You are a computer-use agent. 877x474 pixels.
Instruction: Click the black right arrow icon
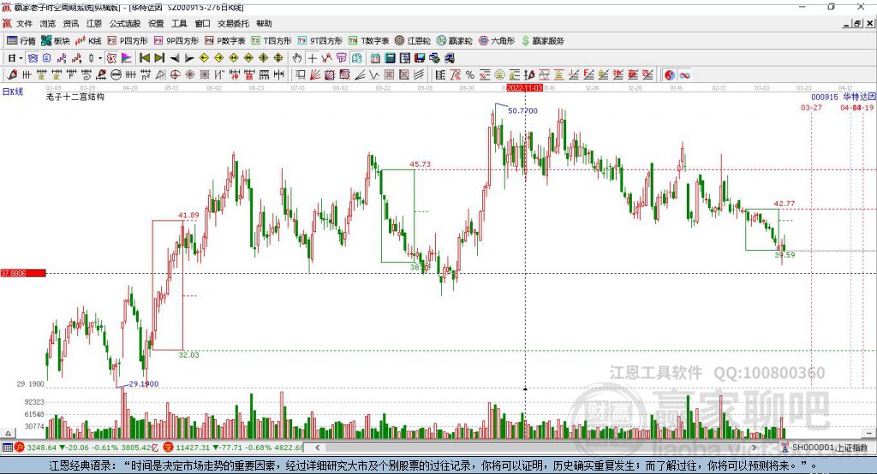[189, 58]
